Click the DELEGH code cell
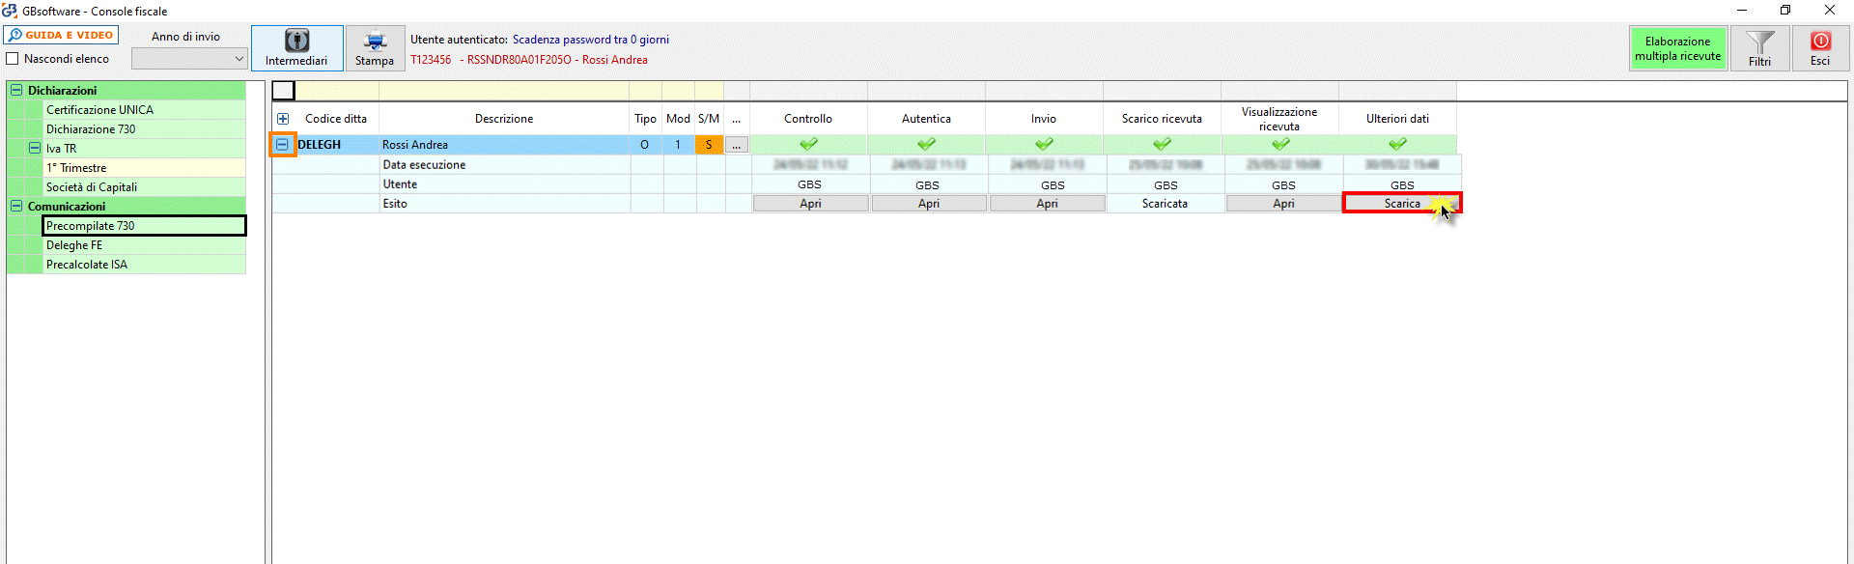Image resolution: width=1854 pixels, height=564 pixels. 337,145
